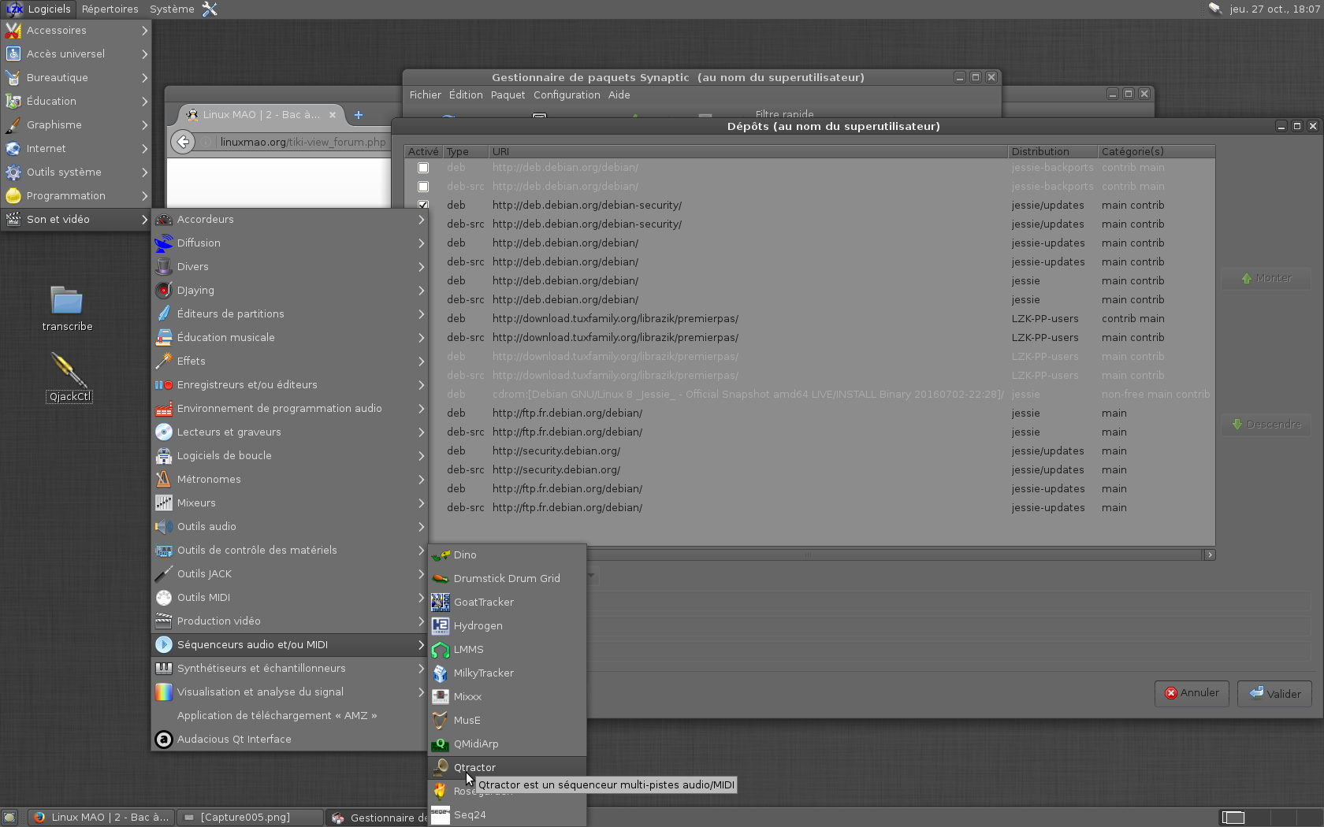Open the Logiciels panel menu

click(39, 9)
